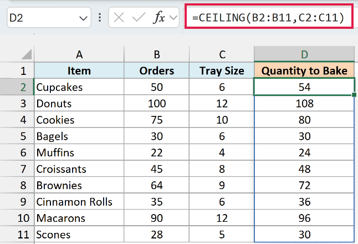The width and height of the screenshot is (358, 244).
Task: Select Donuts orders cell with 100
Action: click(x=157, y=104)
